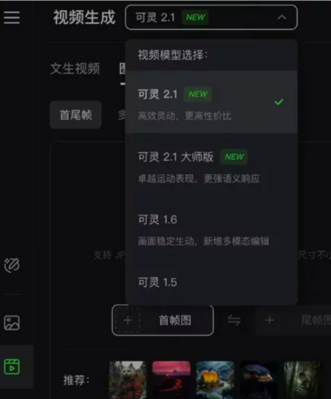Image resolution: width=331 pixels, height=399 pixels.
Task: Click the plus icon for 尾帧图 upload
Action: (x=269, y=320)
